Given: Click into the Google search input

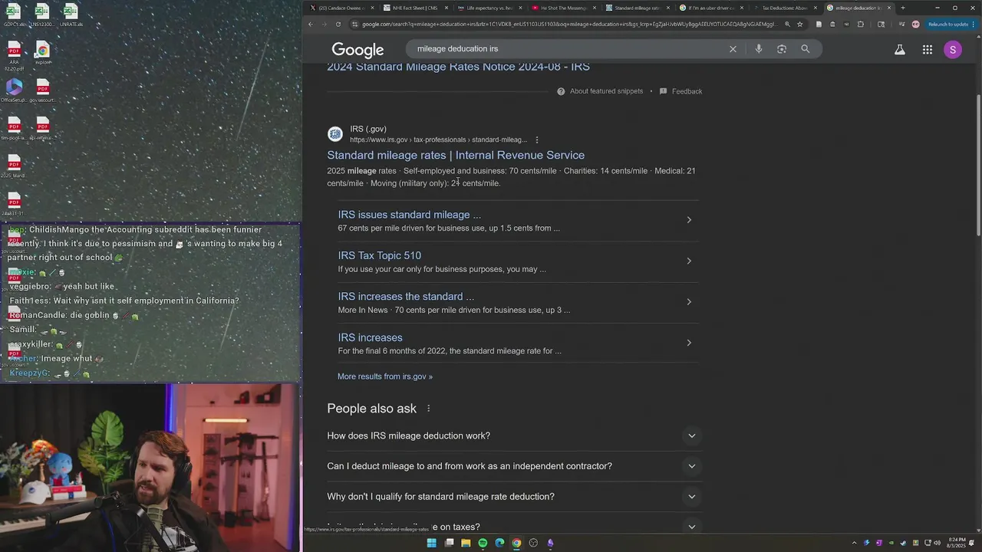Looking at the screenshot, I should coord(568,49).
